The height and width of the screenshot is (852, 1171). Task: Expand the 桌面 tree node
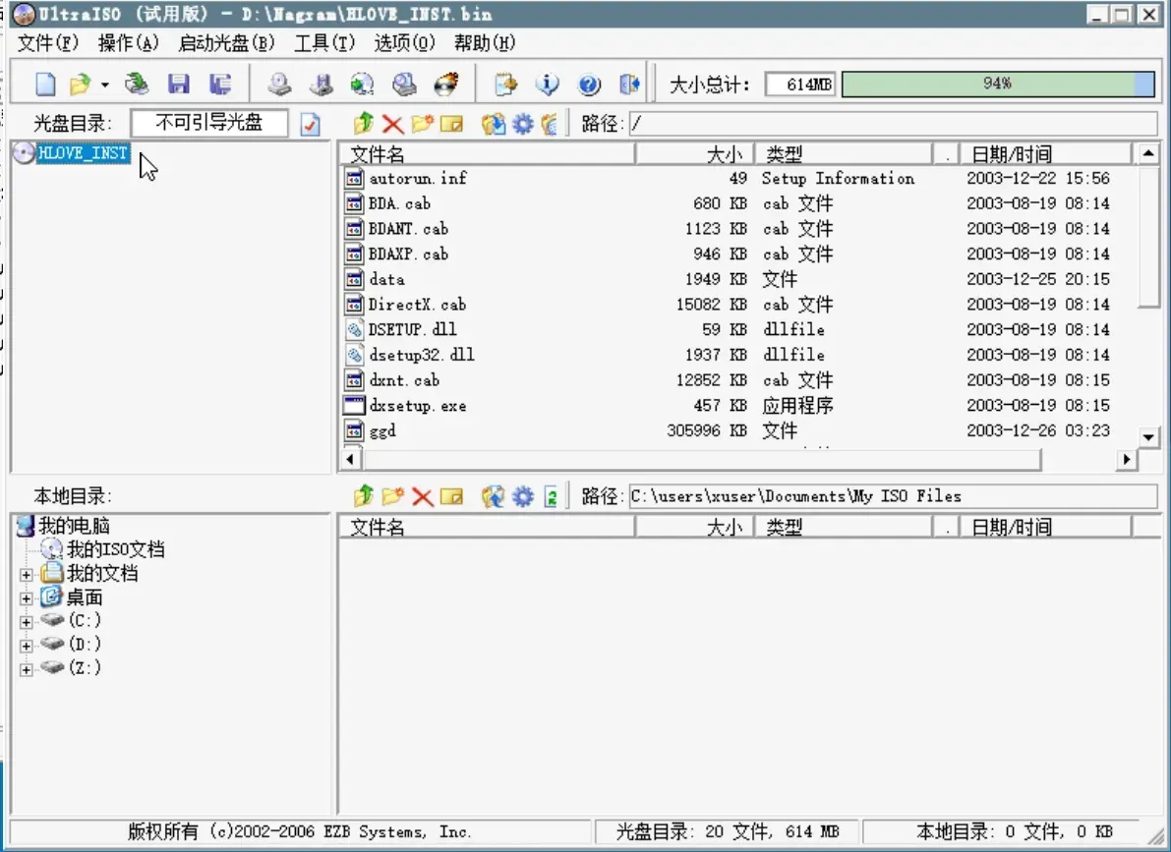[x=27, y=598]
